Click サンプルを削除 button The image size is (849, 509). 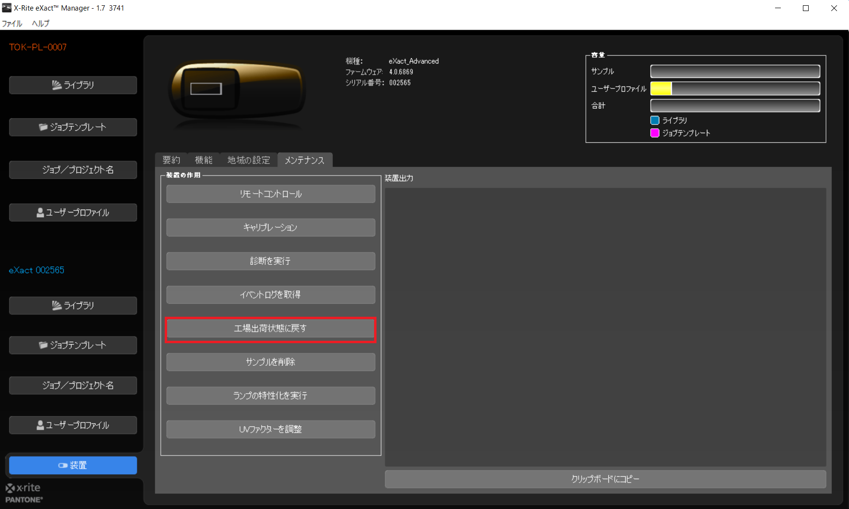click(271, 362)
